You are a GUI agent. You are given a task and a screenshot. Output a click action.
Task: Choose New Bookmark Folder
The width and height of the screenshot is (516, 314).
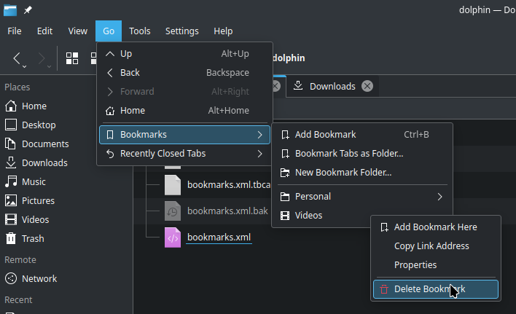[362, 172]
